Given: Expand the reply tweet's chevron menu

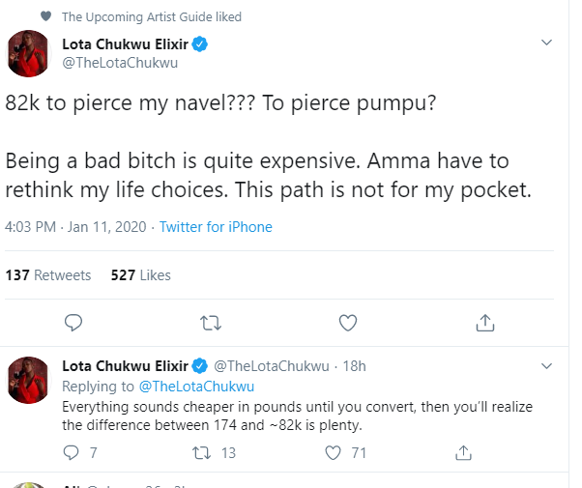Looking at the screenshot, I should pos(546,366).
